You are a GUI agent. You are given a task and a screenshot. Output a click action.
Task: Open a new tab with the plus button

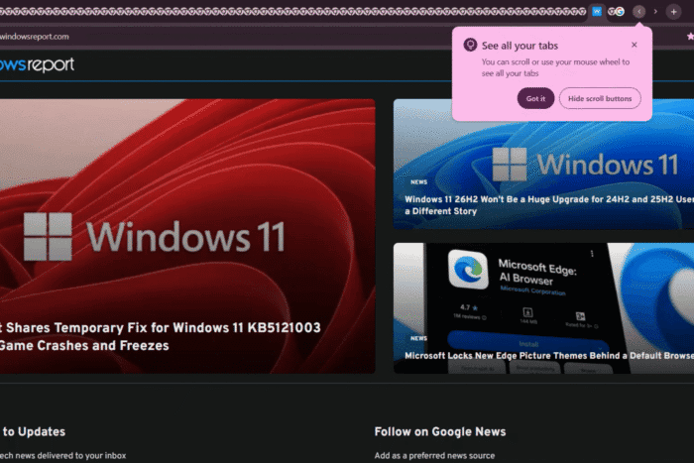673,12
